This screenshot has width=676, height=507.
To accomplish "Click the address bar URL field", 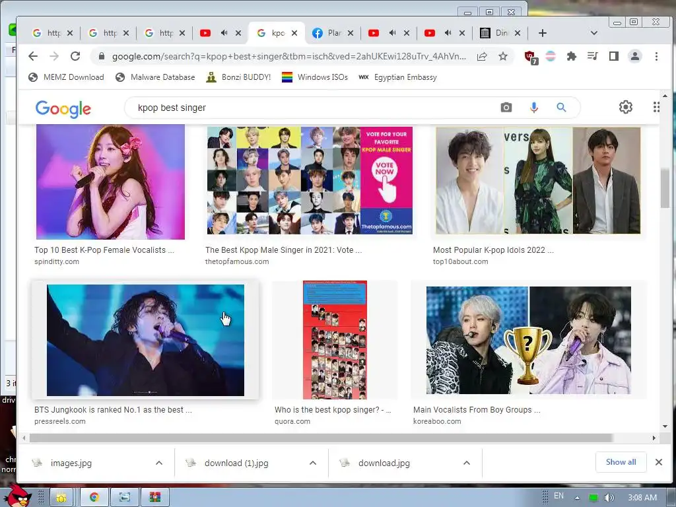I will point(289,57).
